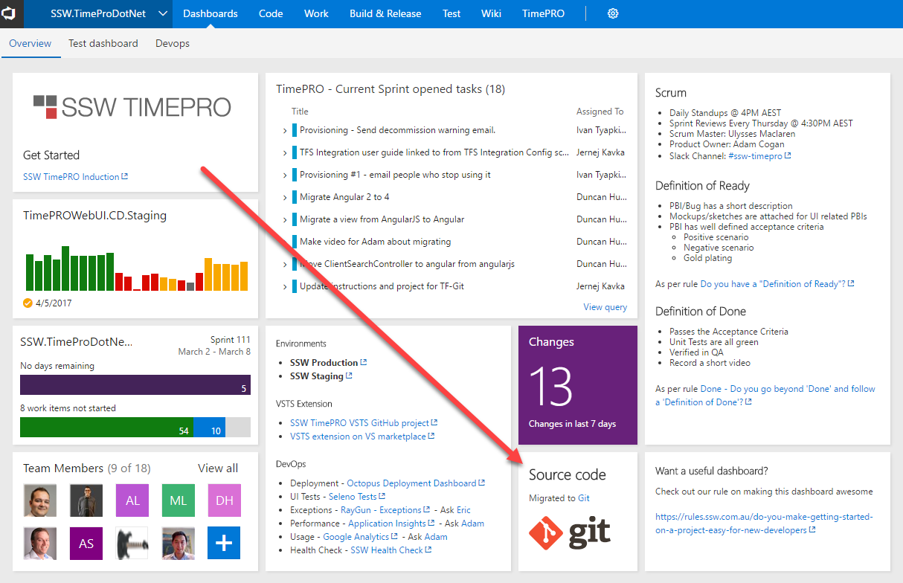Select the ML green team member avatar

pos(178,500)
